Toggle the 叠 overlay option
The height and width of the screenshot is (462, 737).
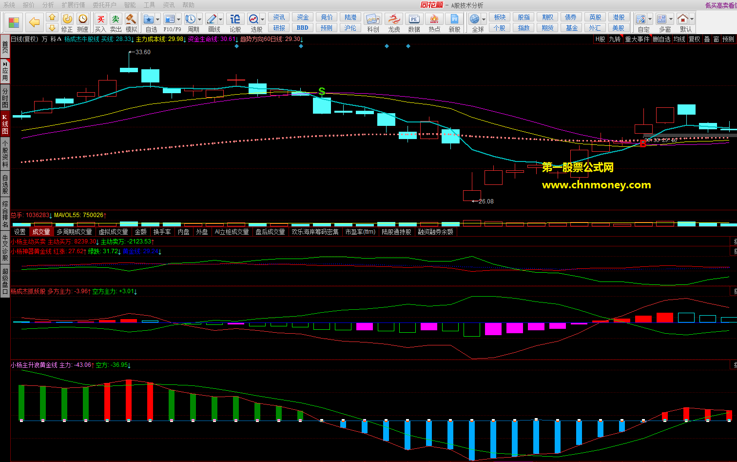(x=707, y=39)
